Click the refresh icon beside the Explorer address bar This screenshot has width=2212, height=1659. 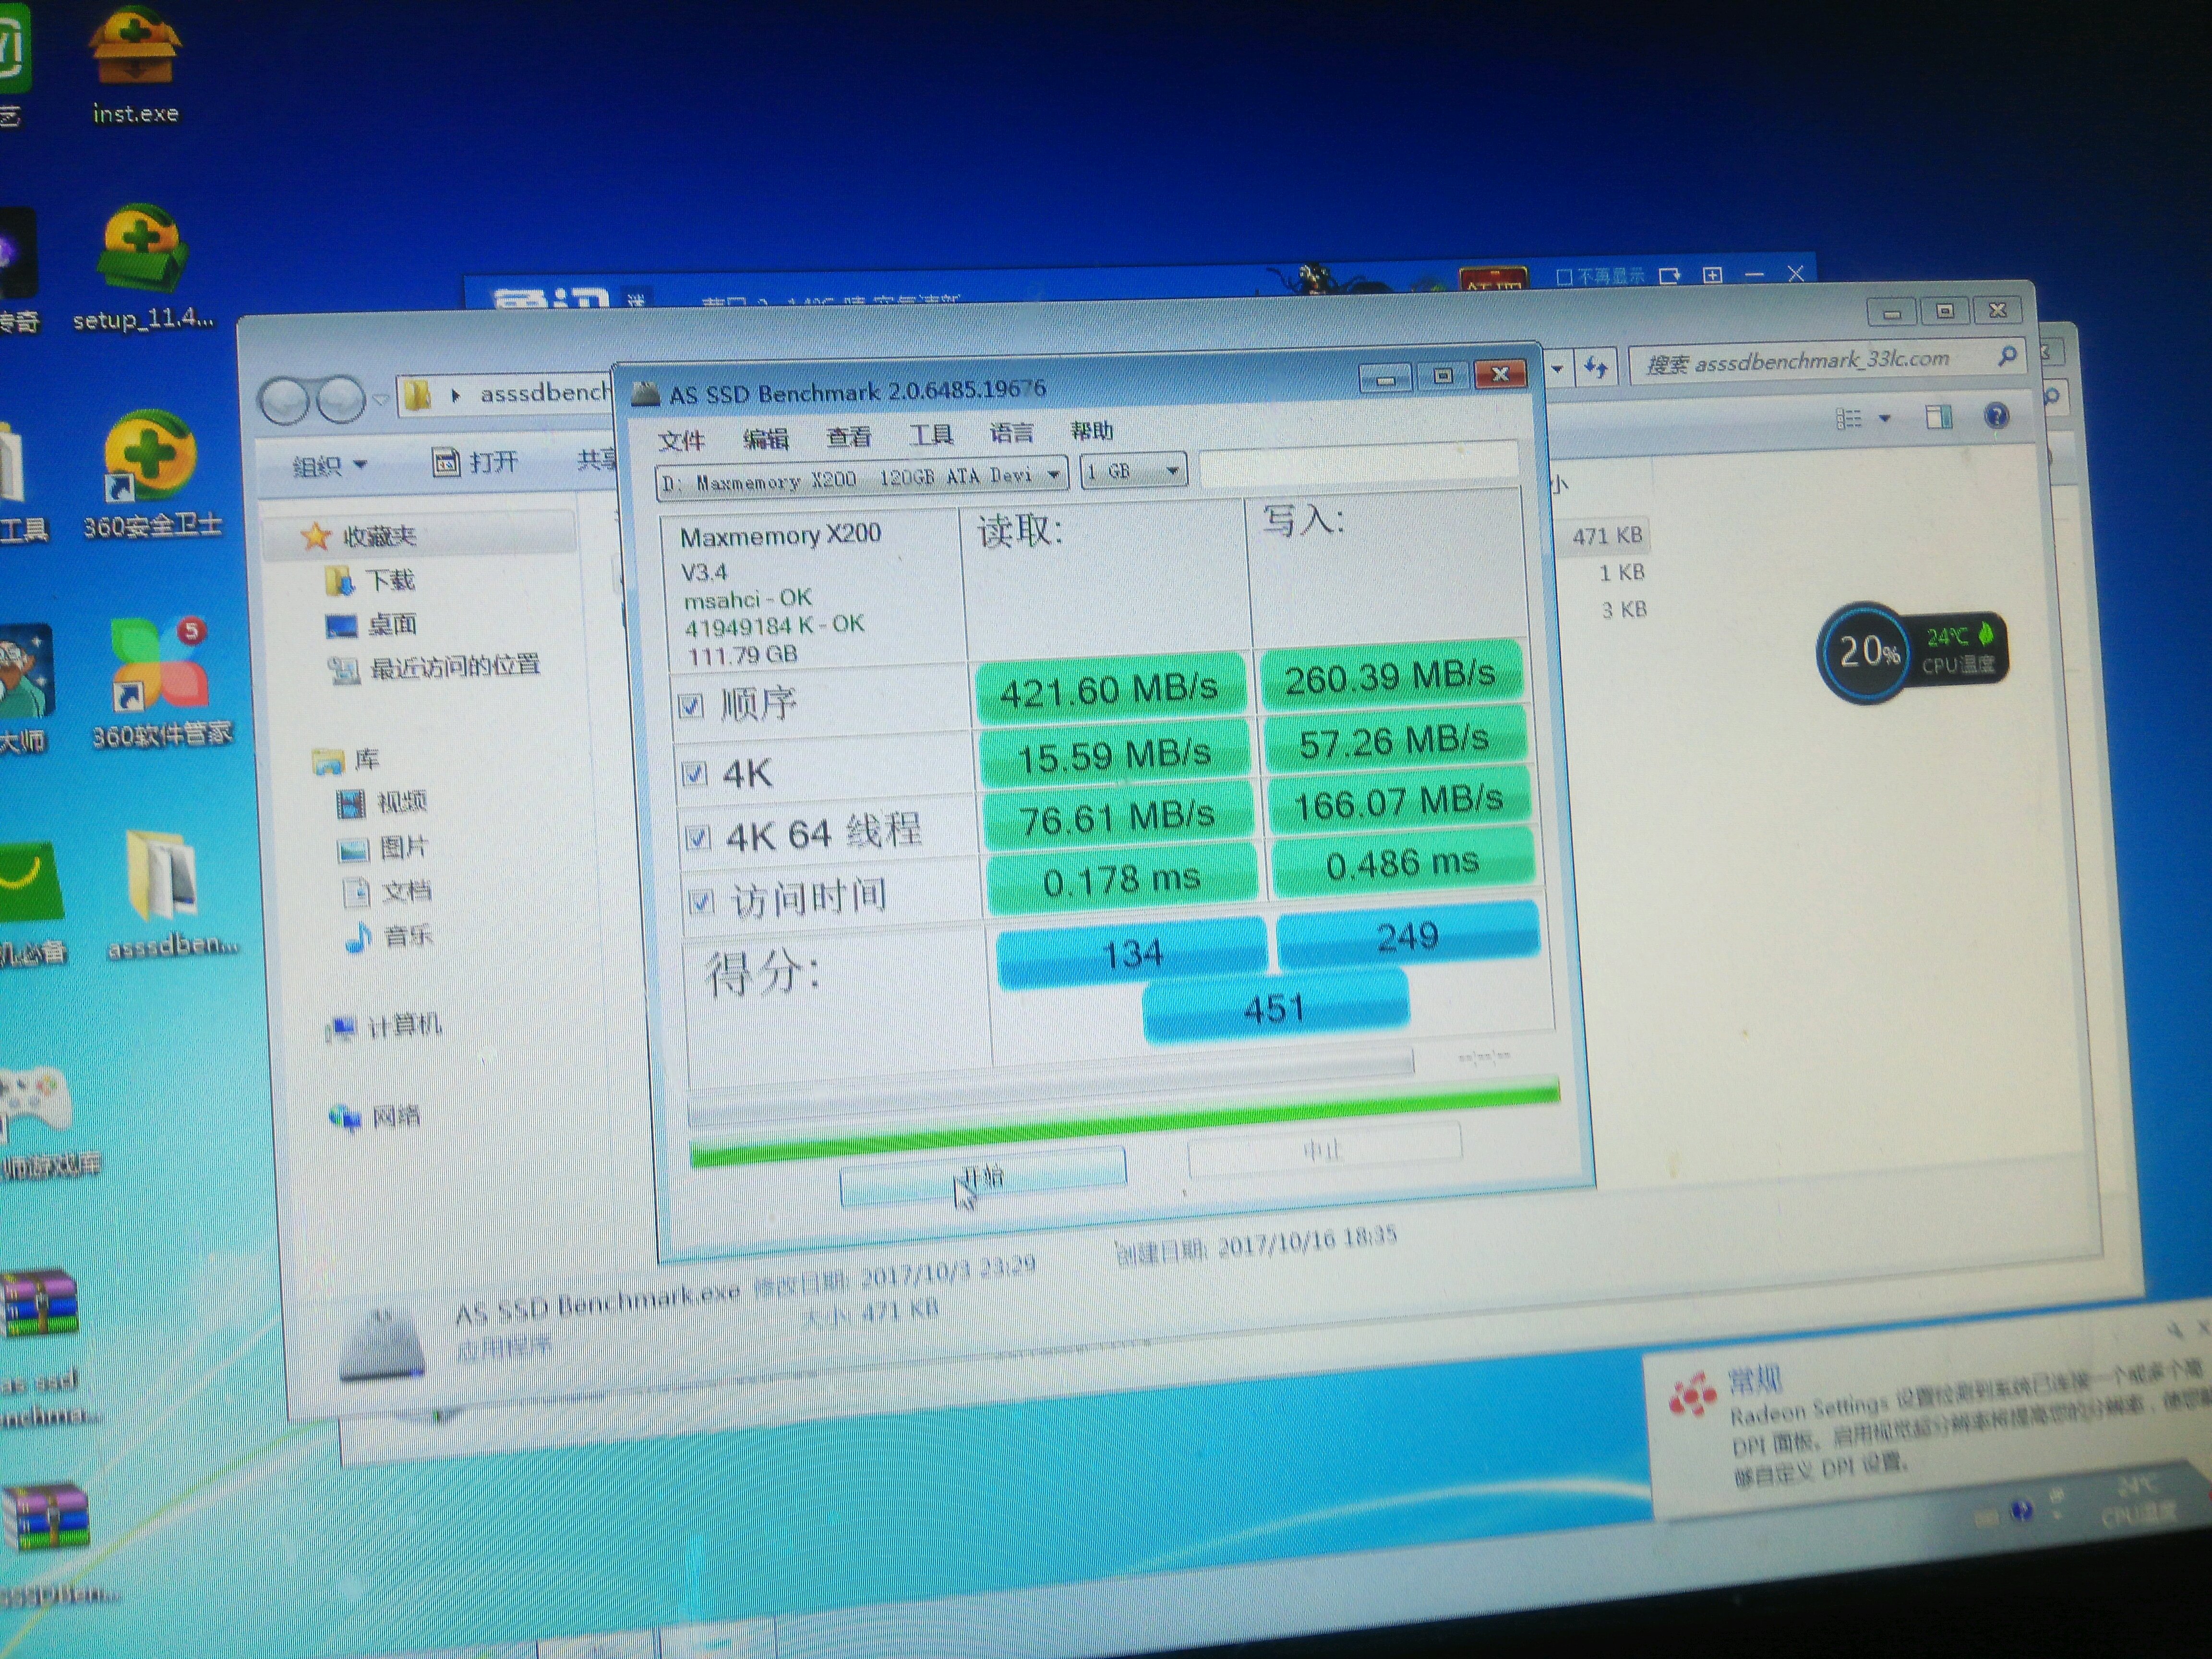pyautogui.click(x=1596, y=368)
